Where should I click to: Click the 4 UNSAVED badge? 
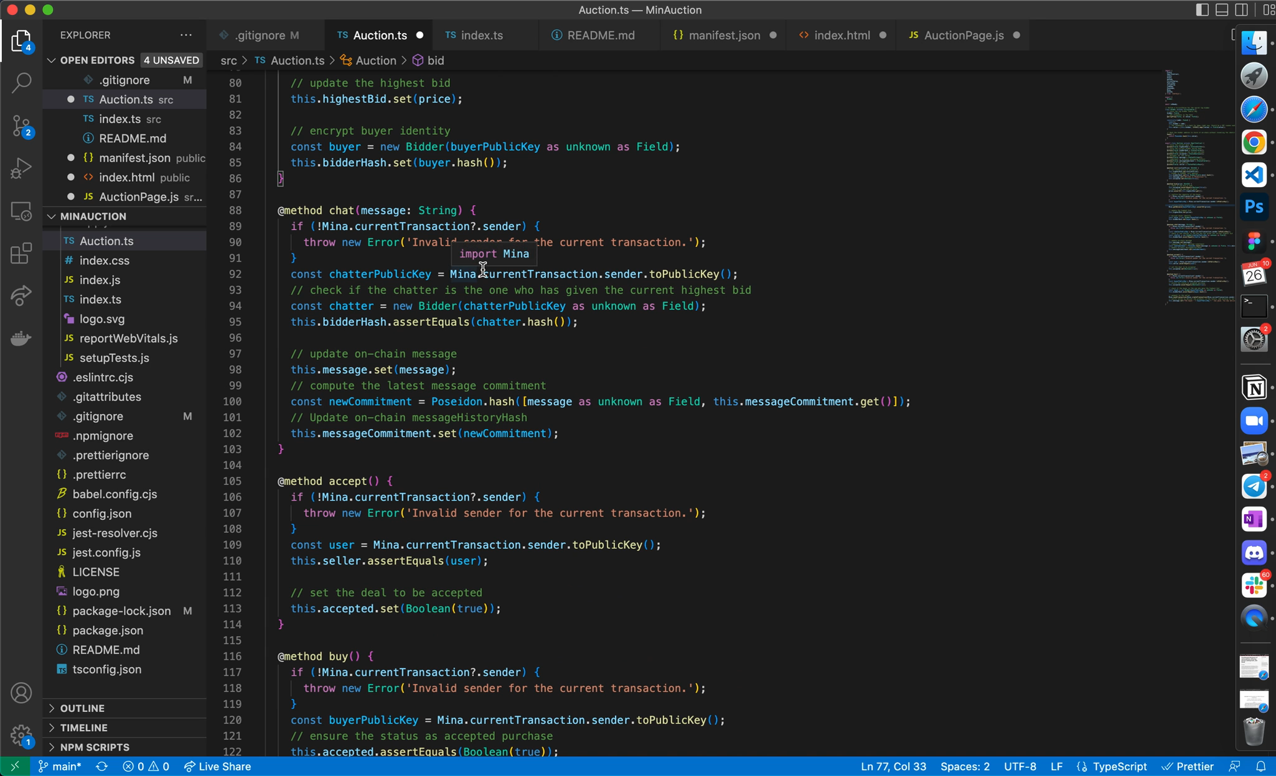171,60
